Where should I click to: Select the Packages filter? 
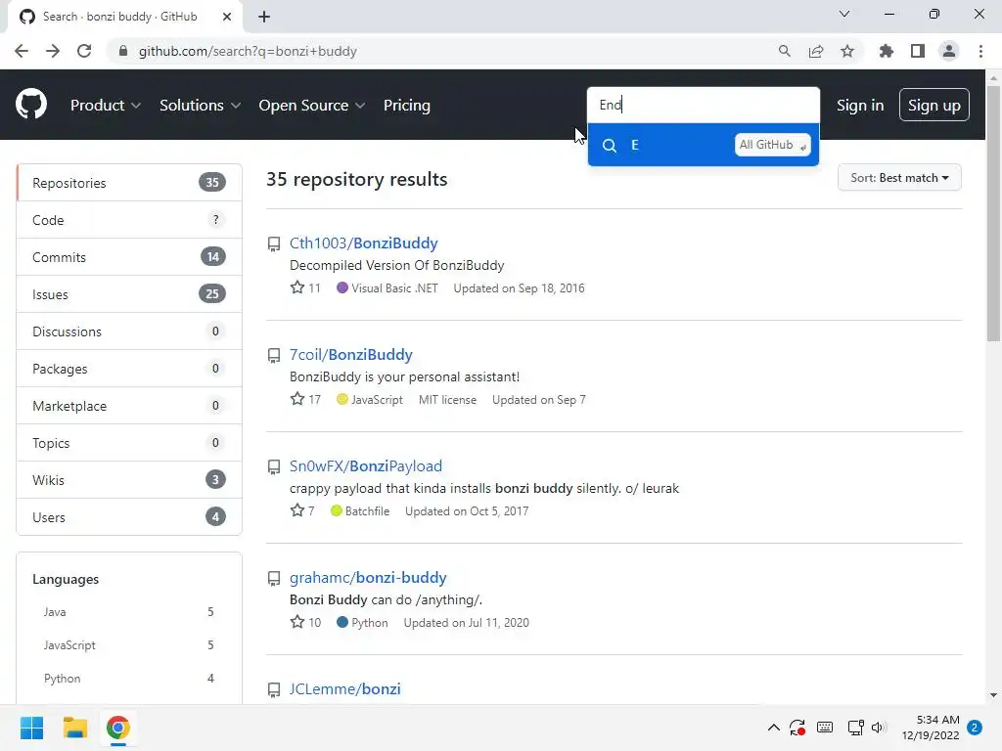tap(129, 369)
